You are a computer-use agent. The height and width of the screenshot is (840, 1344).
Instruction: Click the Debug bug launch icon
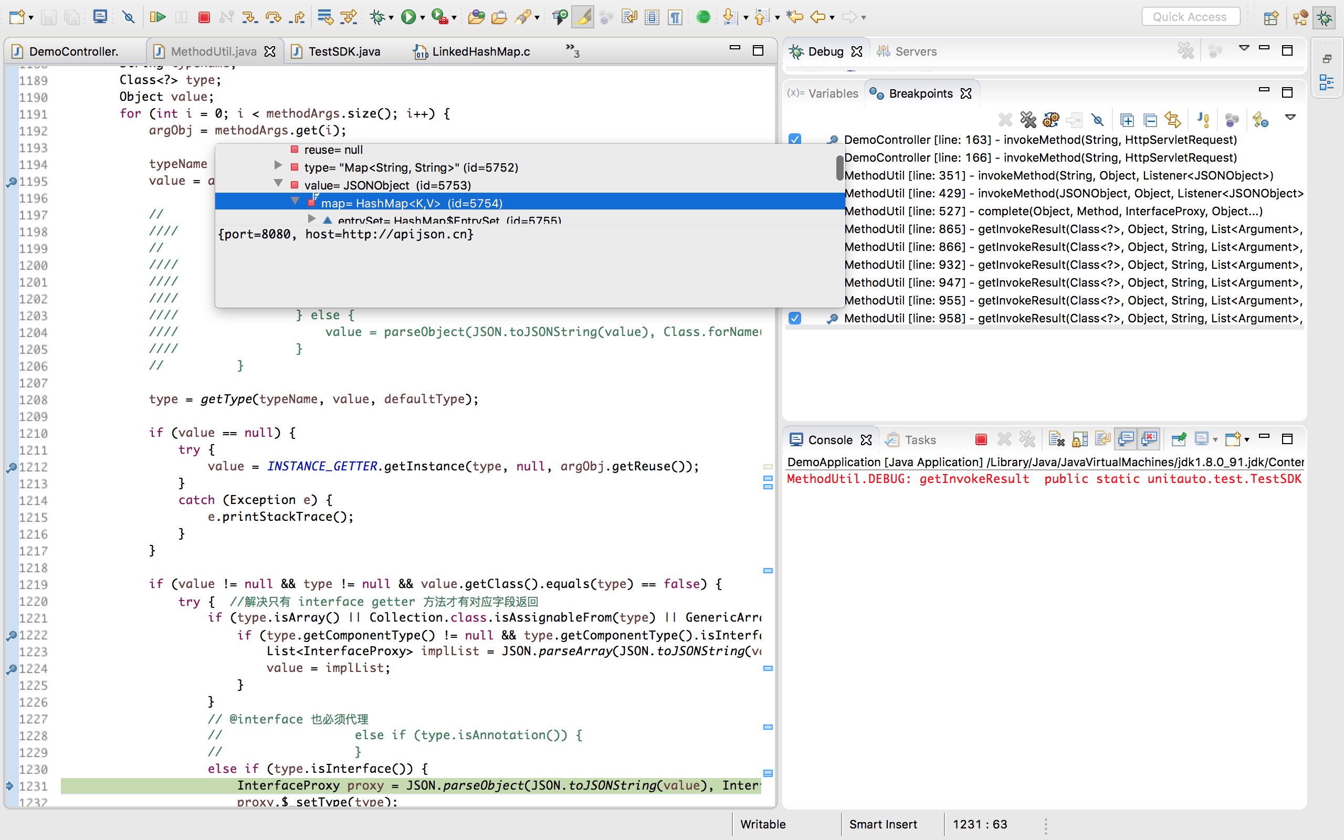pyautogui.click(x=377, y=17)
